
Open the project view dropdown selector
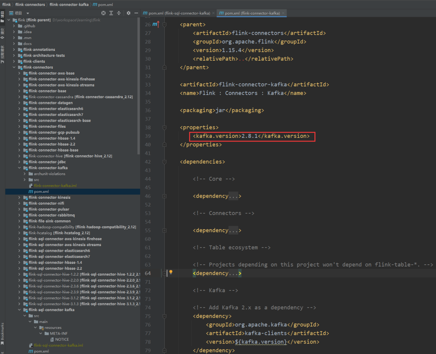point(27,13)
